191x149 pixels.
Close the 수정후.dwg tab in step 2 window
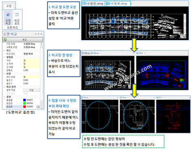(x=100, y=53)
